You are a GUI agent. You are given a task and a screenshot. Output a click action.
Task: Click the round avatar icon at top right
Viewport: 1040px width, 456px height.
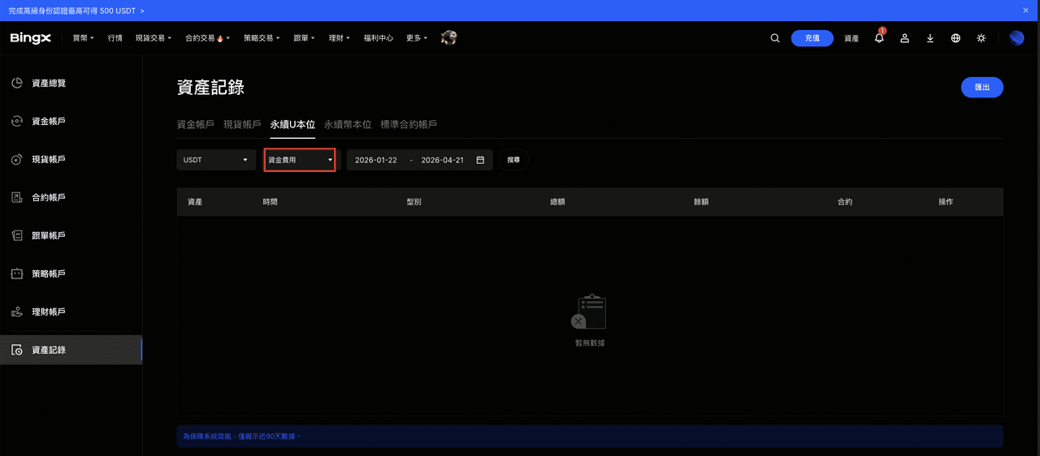pyautogui.click(x=1016, y=38)
